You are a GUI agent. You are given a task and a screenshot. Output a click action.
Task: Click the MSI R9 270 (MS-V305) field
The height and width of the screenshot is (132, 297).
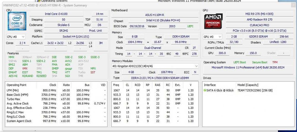coord(259,14)
